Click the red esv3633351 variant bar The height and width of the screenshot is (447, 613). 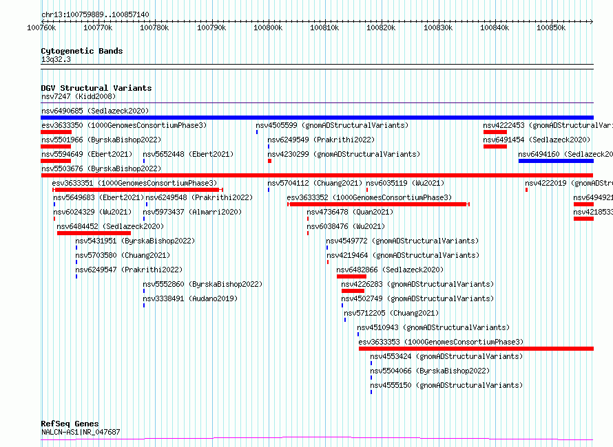(x=138, y=190)
